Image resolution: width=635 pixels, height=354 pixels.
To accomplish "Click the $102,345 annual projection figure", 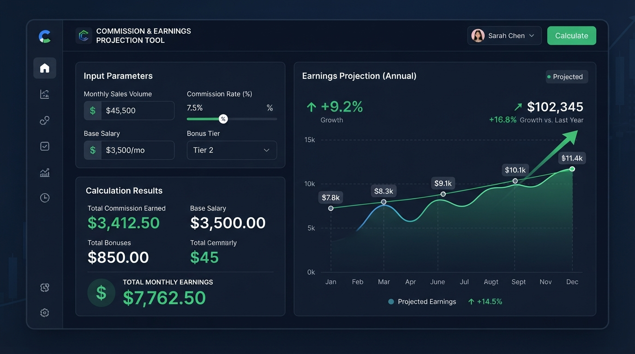I will pos(555,107).
